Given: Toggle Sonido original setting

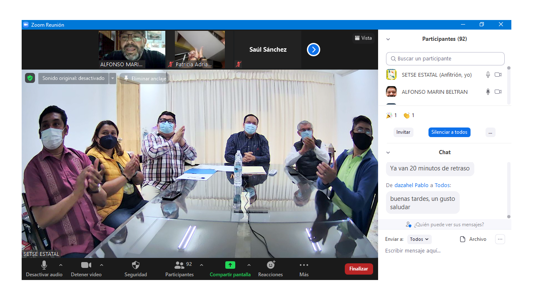Looking at the screenshot, I should click(73, 78).
